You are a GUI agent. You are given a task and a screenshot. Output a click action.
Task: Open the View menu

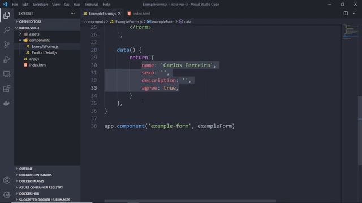(x=56, y=5)
